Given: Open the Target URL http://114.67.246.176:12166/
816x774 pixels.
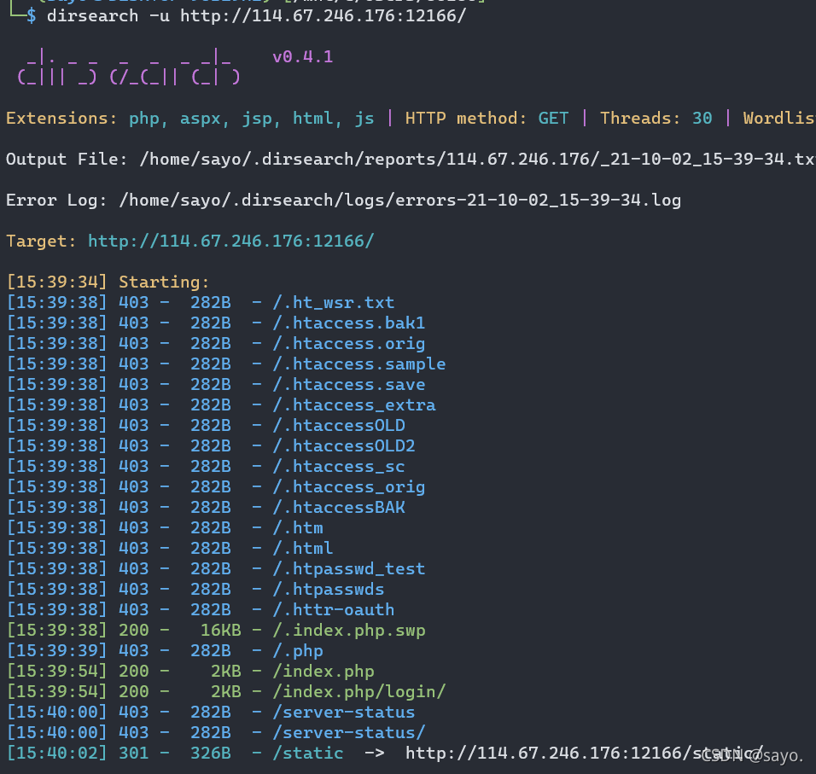Looking at the screenshot, I should [x=231, y=242].
